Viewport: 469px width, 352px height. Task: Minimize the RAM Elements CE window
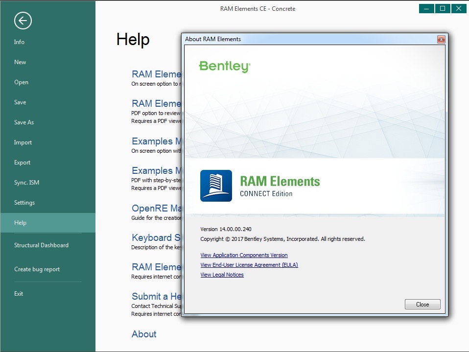pos(426,9)
